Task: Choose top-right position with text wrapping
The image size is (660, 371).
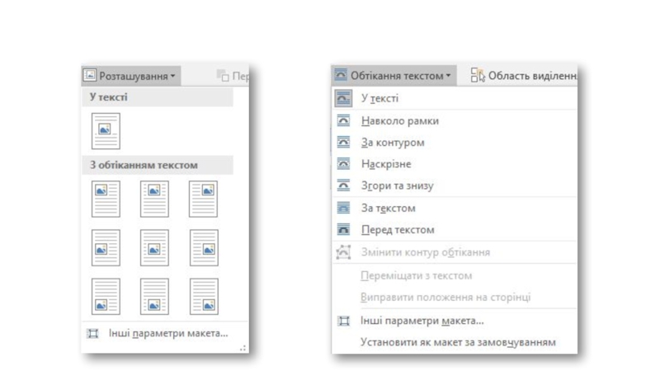Action: tap(204, 199)
